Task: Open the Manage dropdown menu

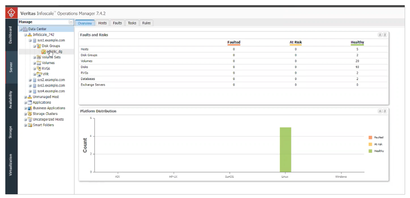Action: pyautogui.click(x=70, y=22)
